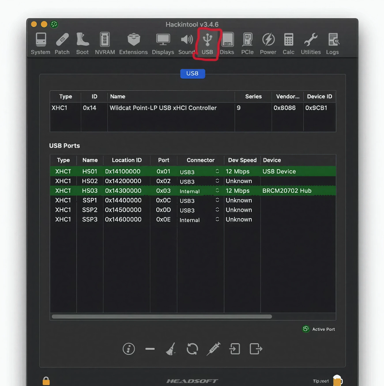The width and height of the screenshot is (384, 386).
Task: Select the SSP2 port name cell
Action: tap(90, 210)
